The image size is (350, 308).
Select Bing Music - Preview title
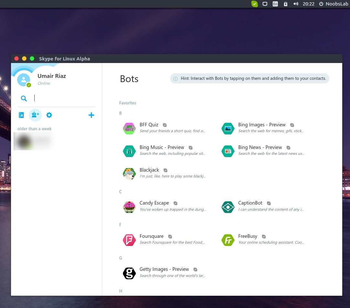coord(162,147)
